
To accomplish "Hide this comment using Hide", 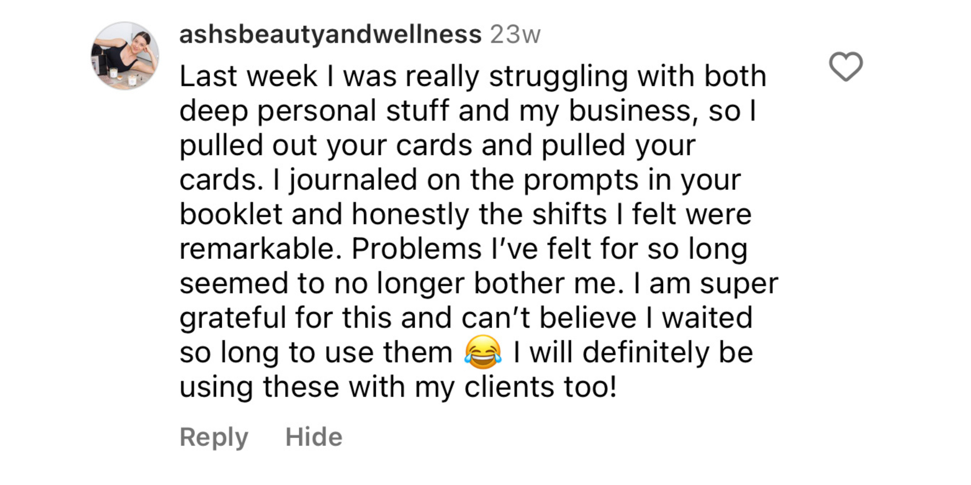I will 314,437.
